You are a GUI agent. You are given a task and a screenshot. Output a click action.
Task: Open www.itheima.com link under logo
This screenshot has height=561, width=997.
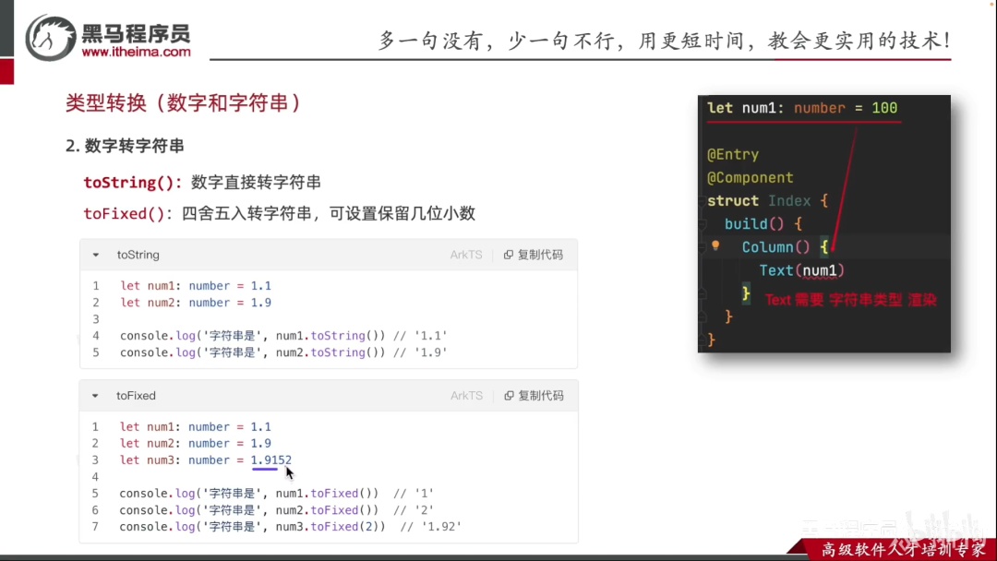[x=136, y=52]
